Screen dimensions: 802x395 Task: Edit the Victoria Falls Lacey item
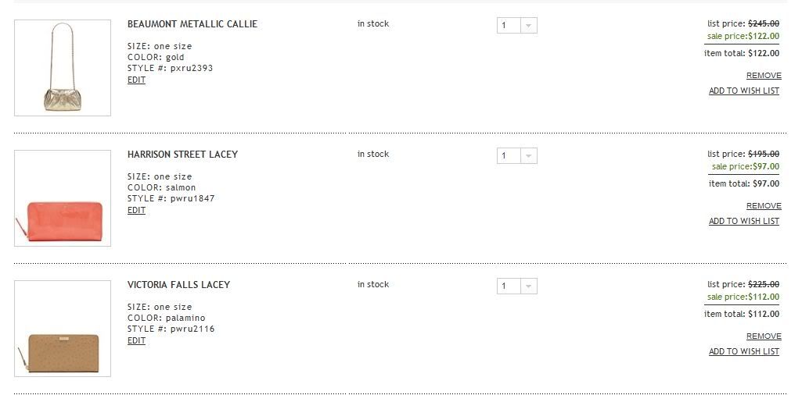pyautogui.click(x=136, y=340)
